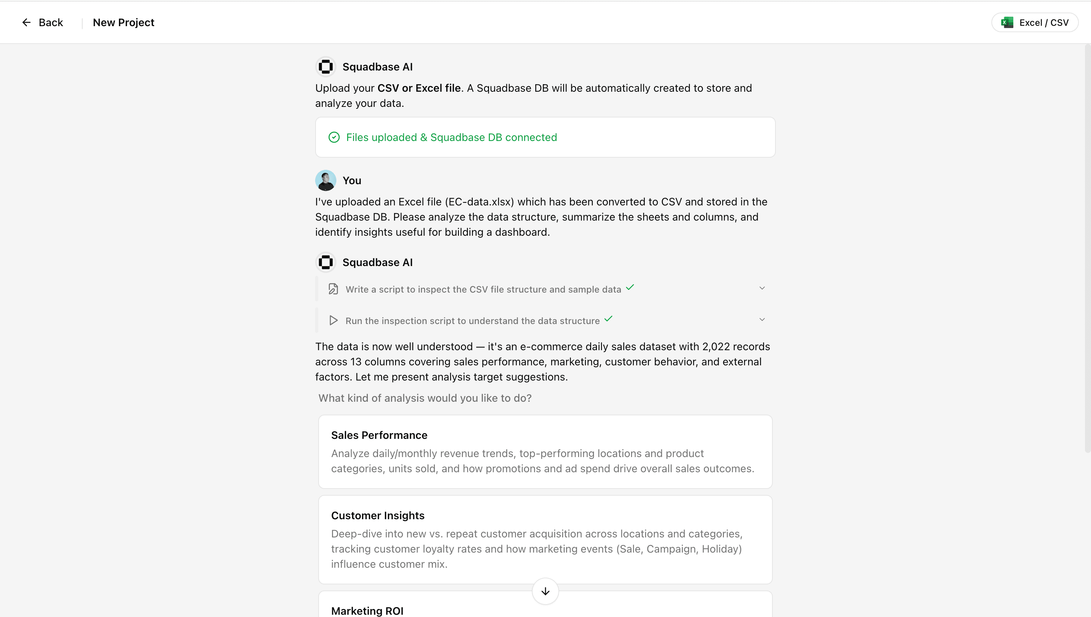Go Back to the previous page
This screenshot has width=1091, height=617.
click(43, 22)
